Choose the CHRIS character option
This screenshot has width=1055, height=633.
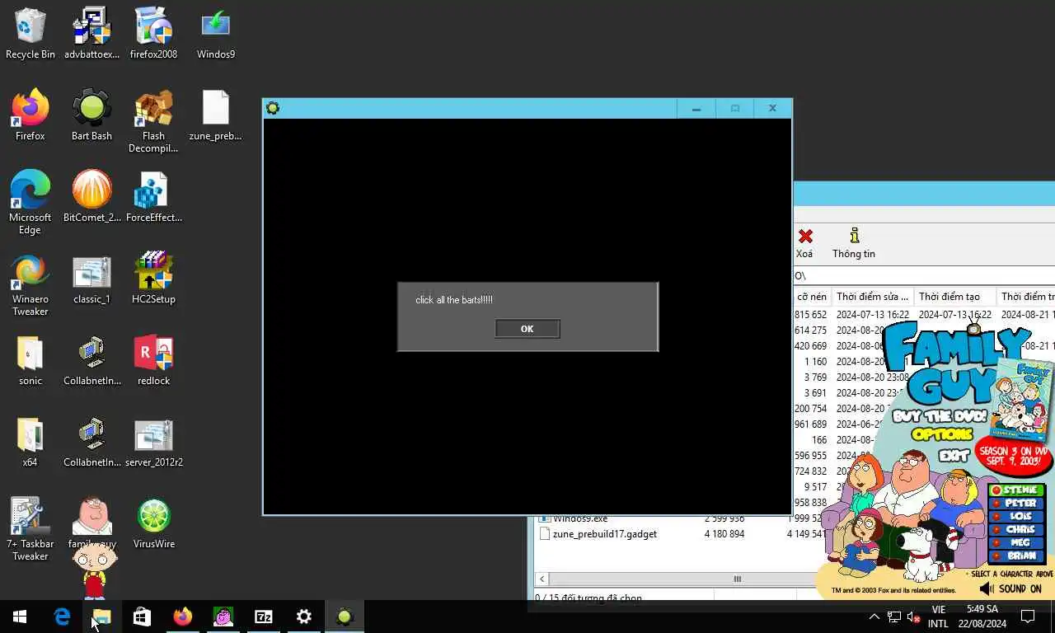tap(1015, 530)
